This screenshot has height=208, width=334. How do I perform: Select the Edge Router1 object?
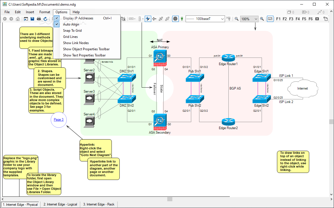click(x=228, y=58)
